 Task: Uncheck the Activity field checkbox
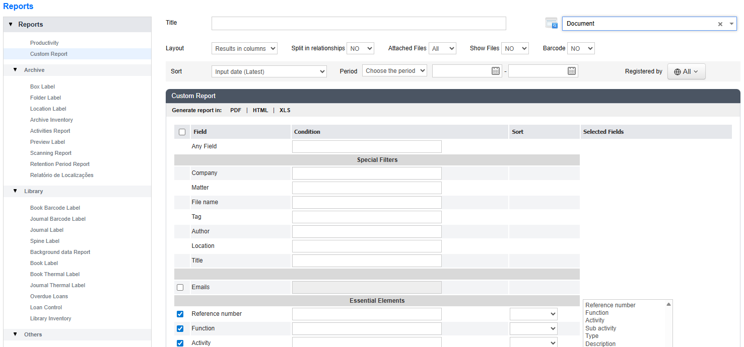180,343
